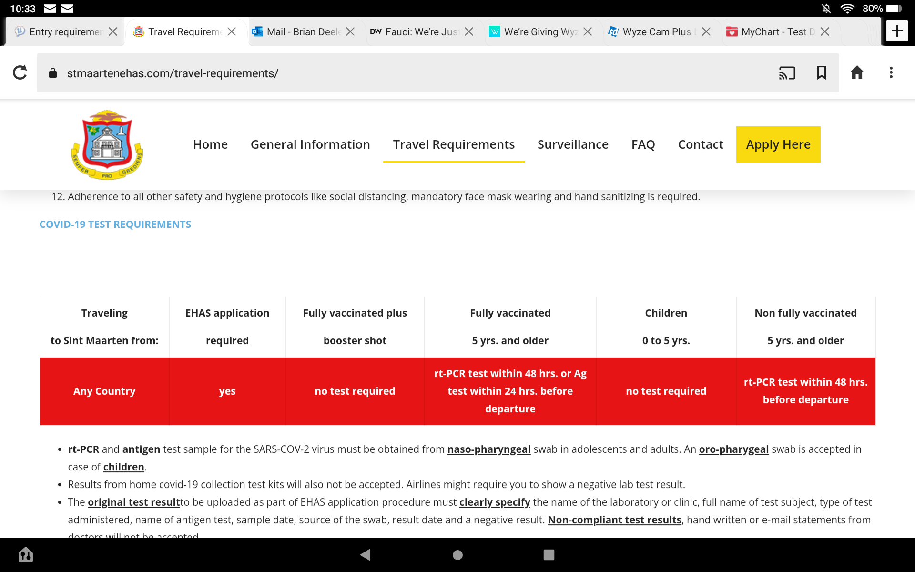
Task: Close the MyChart tab
Action: tap(825, 31)
